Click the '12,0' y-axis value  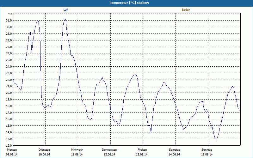pyautogui.click(x=9, y=146)
